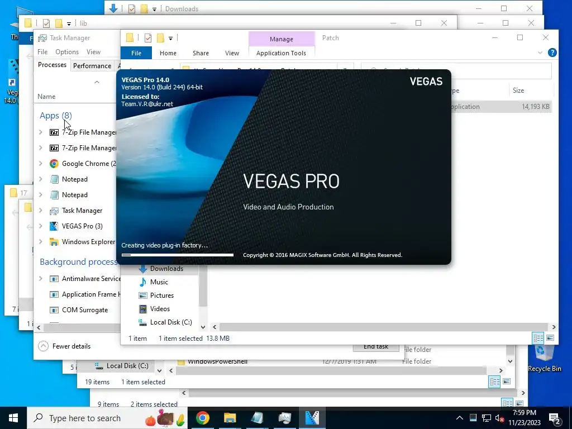Expand the Antimalware Service process row
This screenshot has width=572, height=429.
40,279
